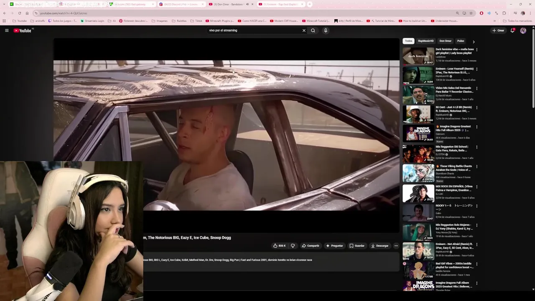Select the Pulso filter chip
Viewport: 535px width, 301px height.
coord(461,41)
